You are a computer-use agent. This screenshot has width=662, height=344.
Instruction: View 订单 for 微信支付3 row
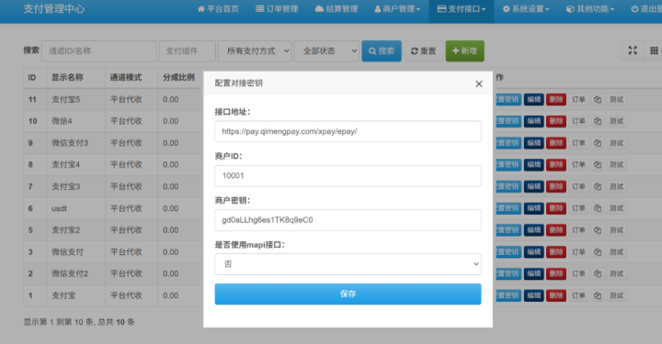(578, 143)
